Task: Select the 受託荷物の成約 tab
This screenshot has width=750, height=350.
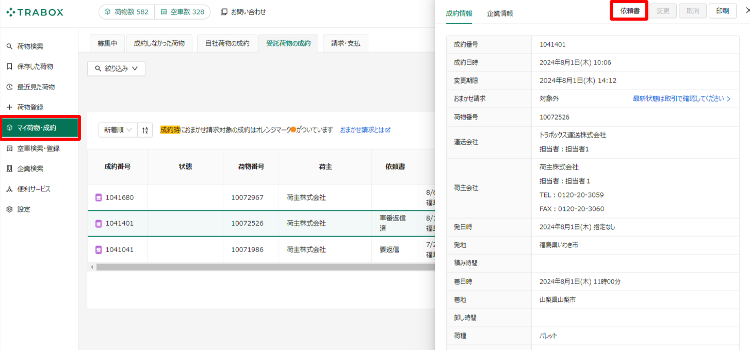Action: (288, 43)
